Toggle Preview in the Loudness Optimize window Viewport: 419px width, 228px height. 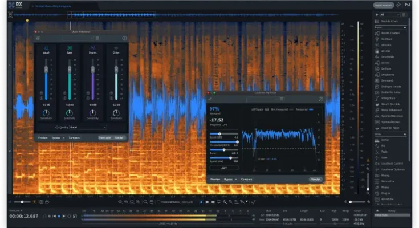[215, 179]
